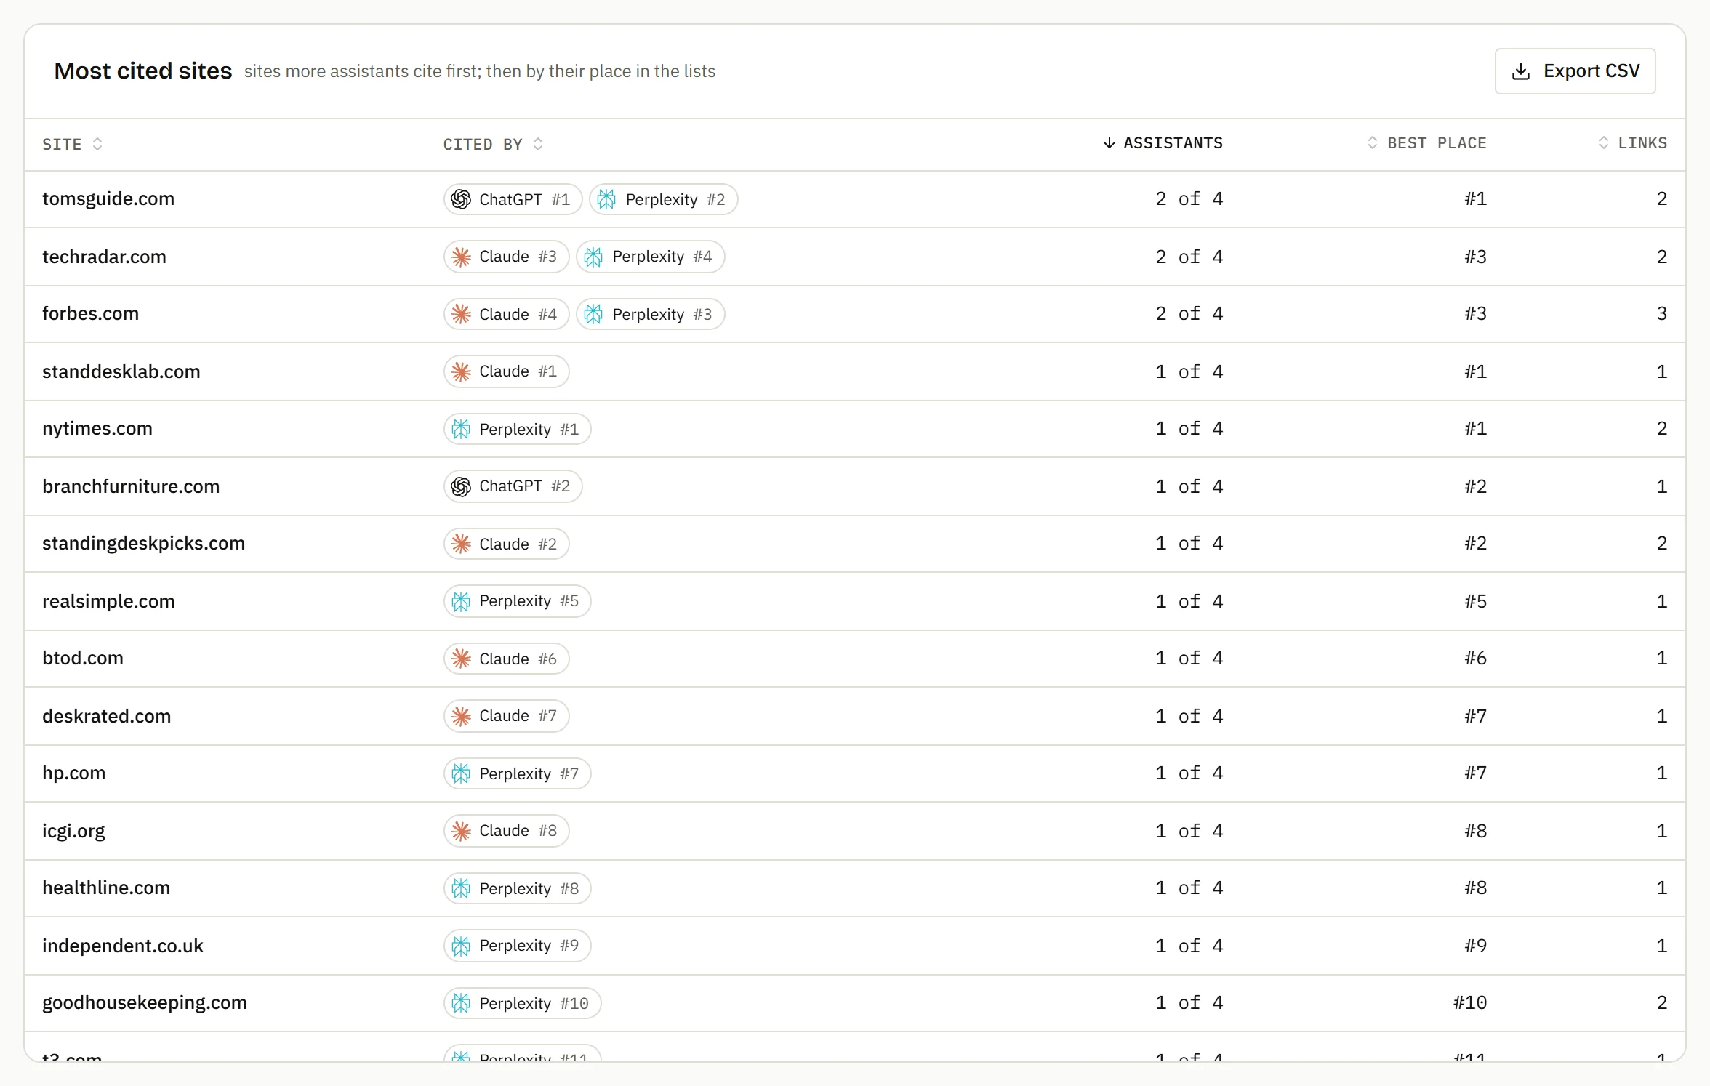This screenshot has width=1710, height=1086.
Task: Select the nytimes.com site name
Action: (x=97, y=428)
